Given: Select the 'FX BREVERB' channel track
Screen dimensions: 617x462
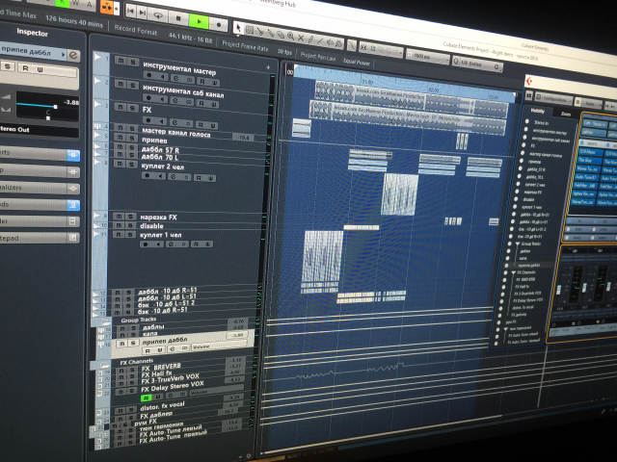Looking at the screenshot, I should click(x=161, y=367).
